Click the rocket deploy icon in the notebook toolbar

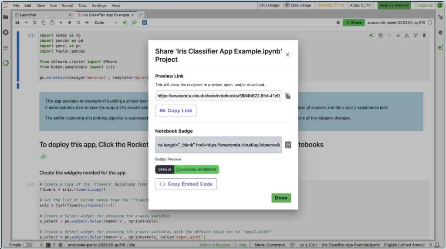[x=135, y=23]
